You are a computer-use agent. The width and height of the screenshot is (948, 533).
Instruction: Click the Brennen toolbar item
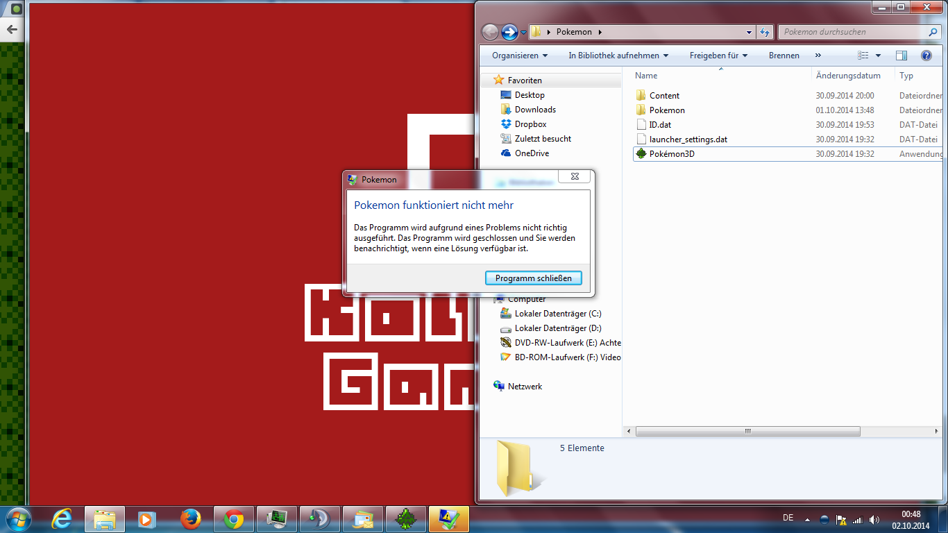pyautogui.click(x=784, y=56)
